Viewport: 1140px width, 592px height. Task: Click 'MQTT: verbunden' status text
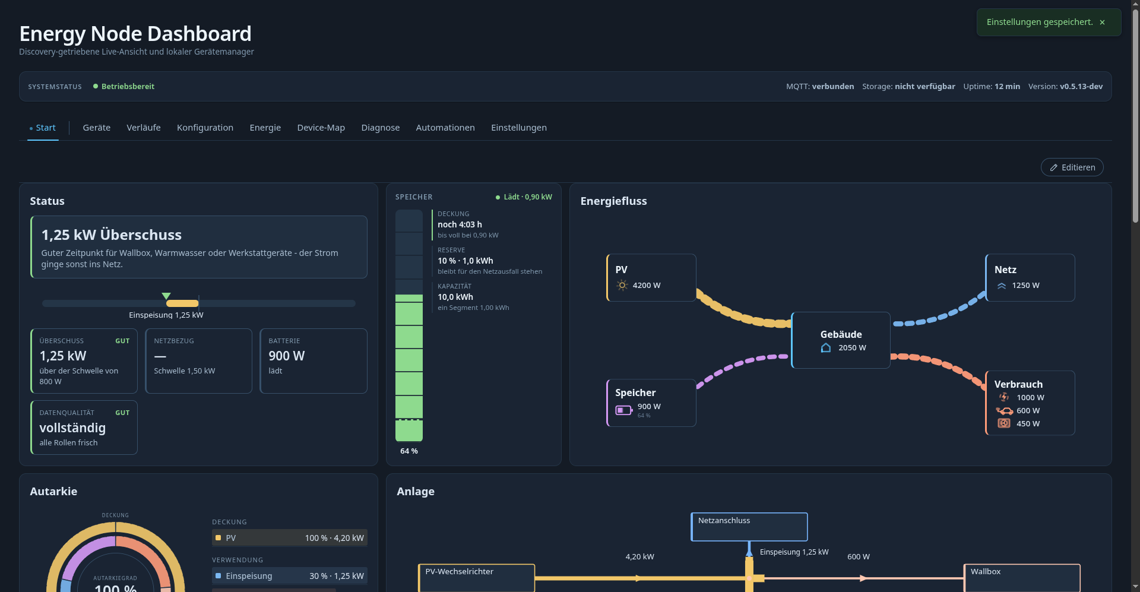click(820, 87)
